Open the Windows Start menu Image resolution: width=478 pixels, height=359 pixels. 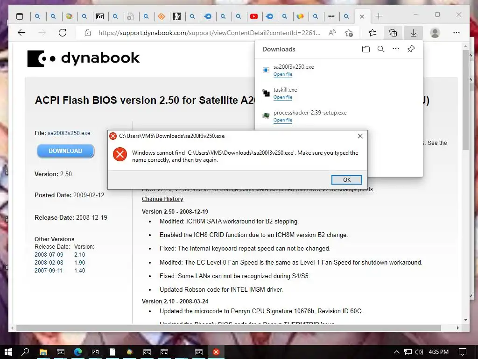point(8,352)
